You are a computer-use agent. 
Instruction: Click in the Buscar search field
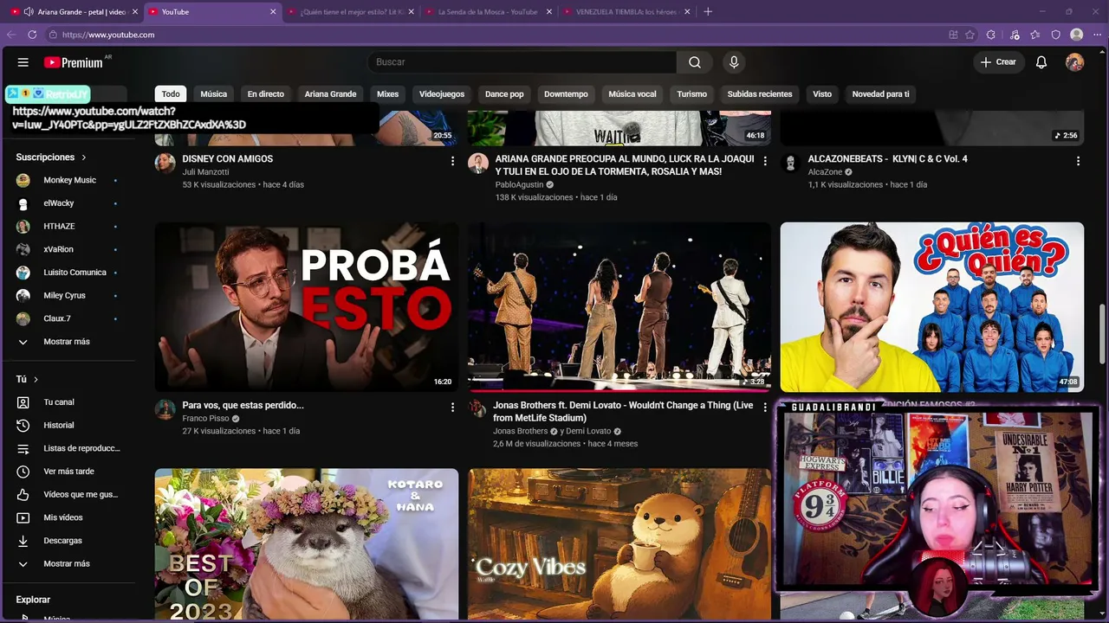pyautogui.click(x=522, y=62)
